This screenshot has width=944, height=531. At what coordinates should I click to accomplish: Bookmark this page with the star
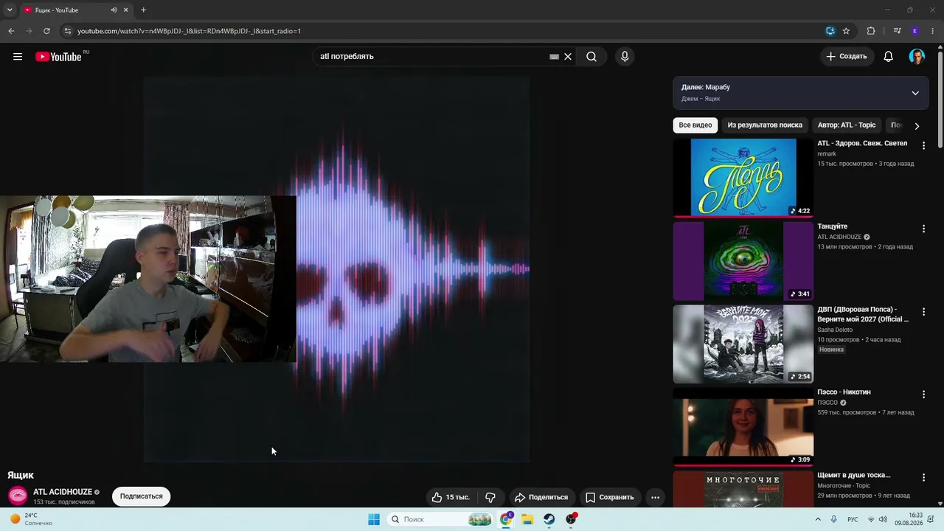coord(846,31)
